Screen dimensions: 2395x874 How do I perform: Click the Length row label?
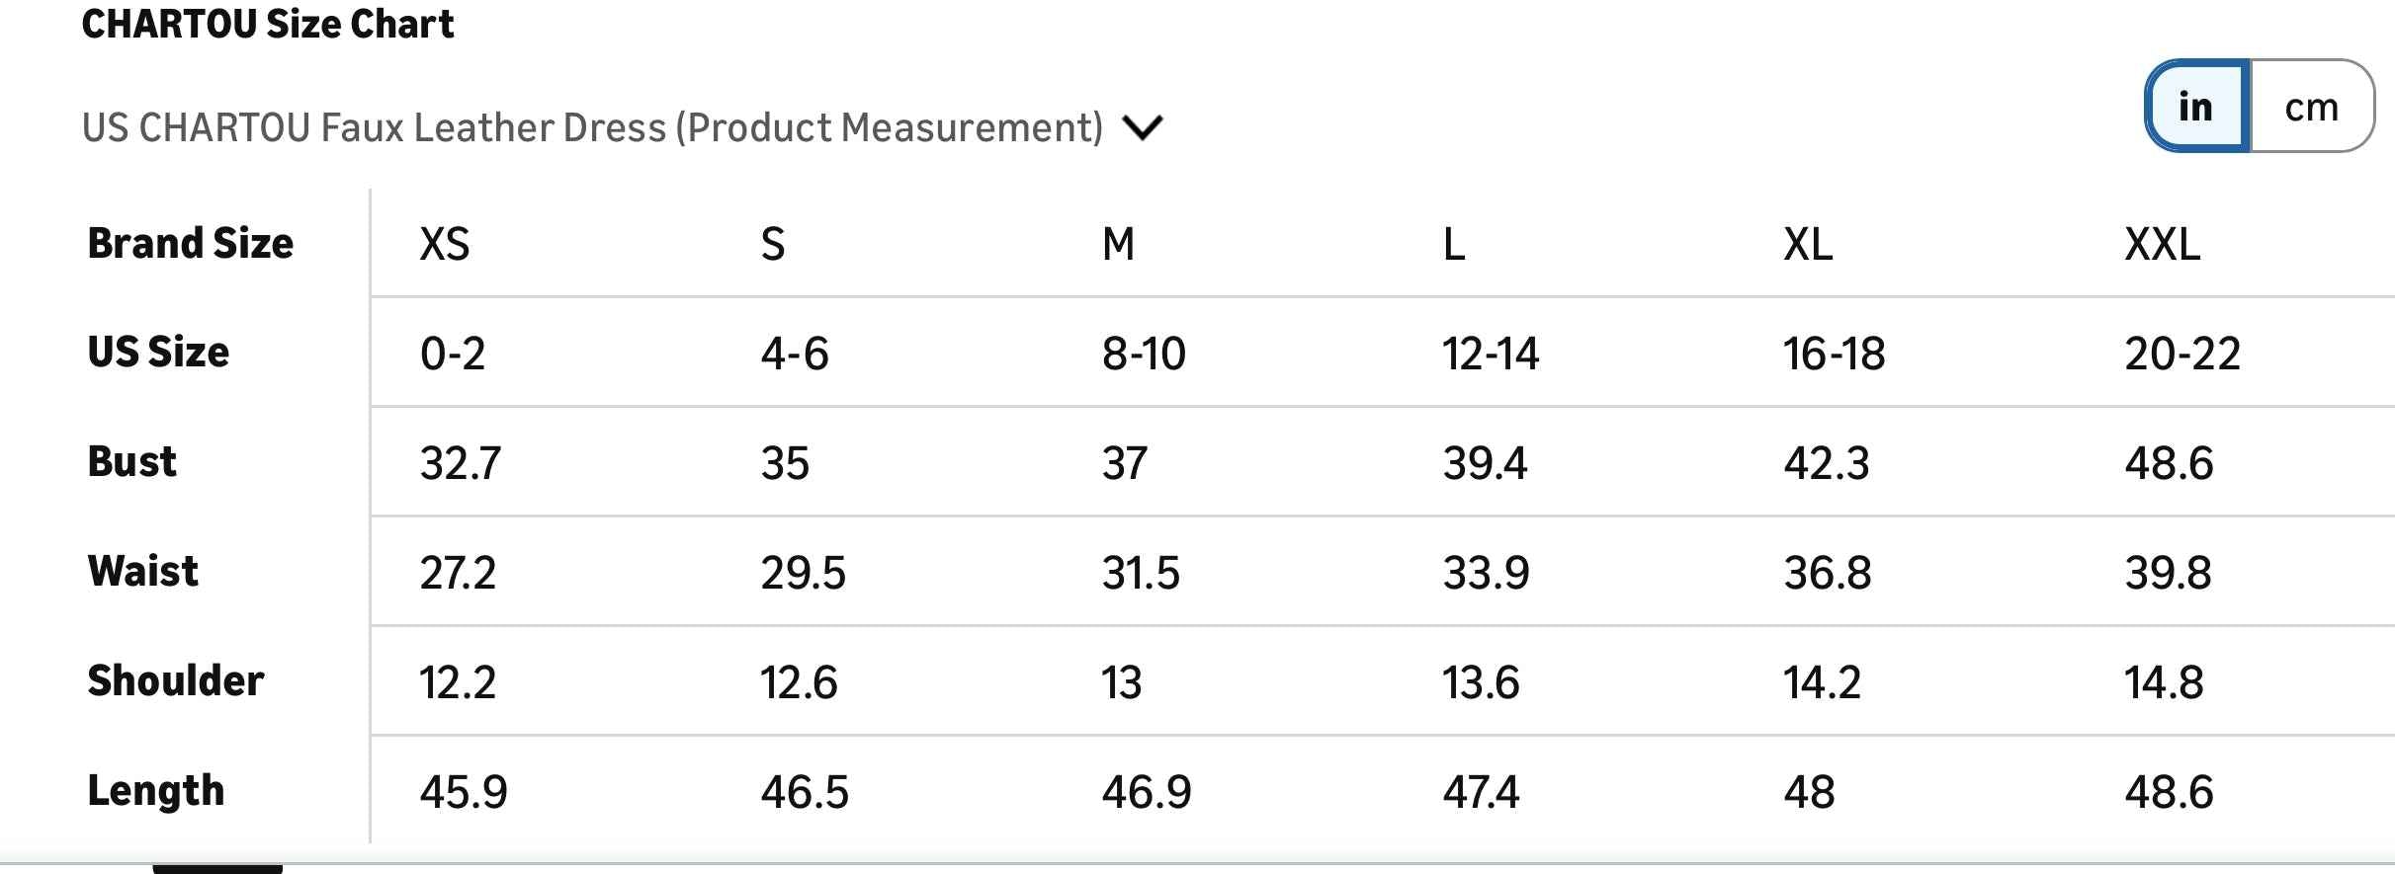tap(156, 790)
